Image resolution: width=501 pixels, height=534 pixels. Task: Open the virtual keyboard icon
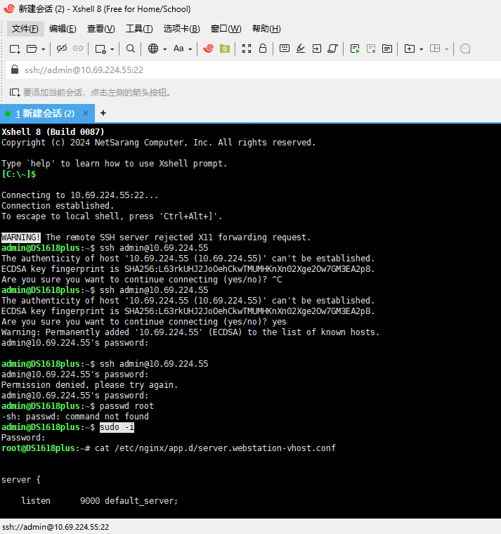[285, 48]
